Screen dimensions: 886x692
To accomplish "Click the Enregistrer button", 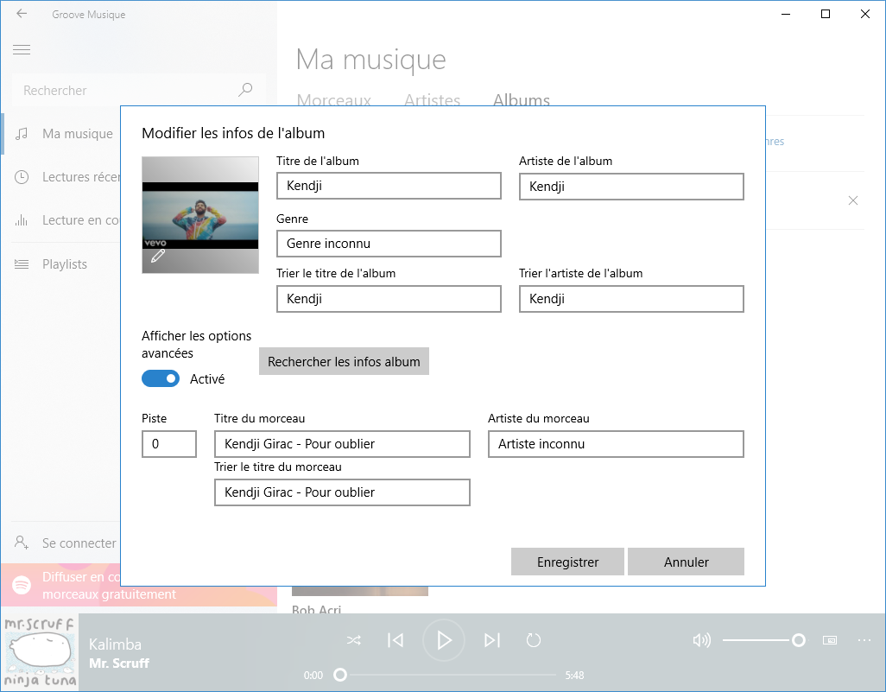I will (567, 562).
